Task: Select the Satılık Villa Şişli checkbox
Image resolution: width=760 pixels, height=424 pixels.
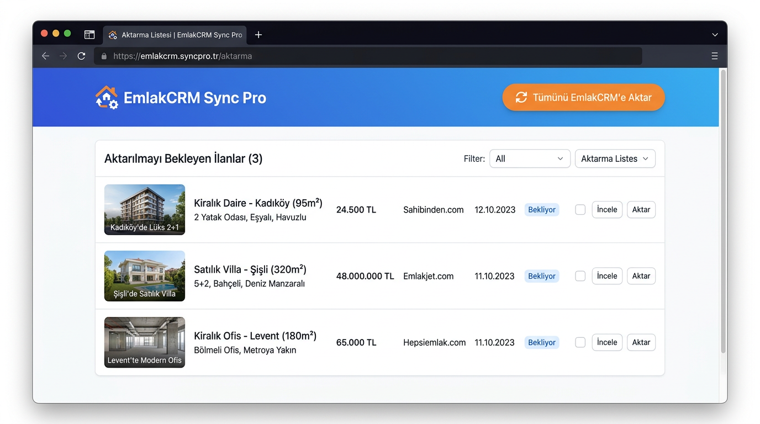Action: 580,276
